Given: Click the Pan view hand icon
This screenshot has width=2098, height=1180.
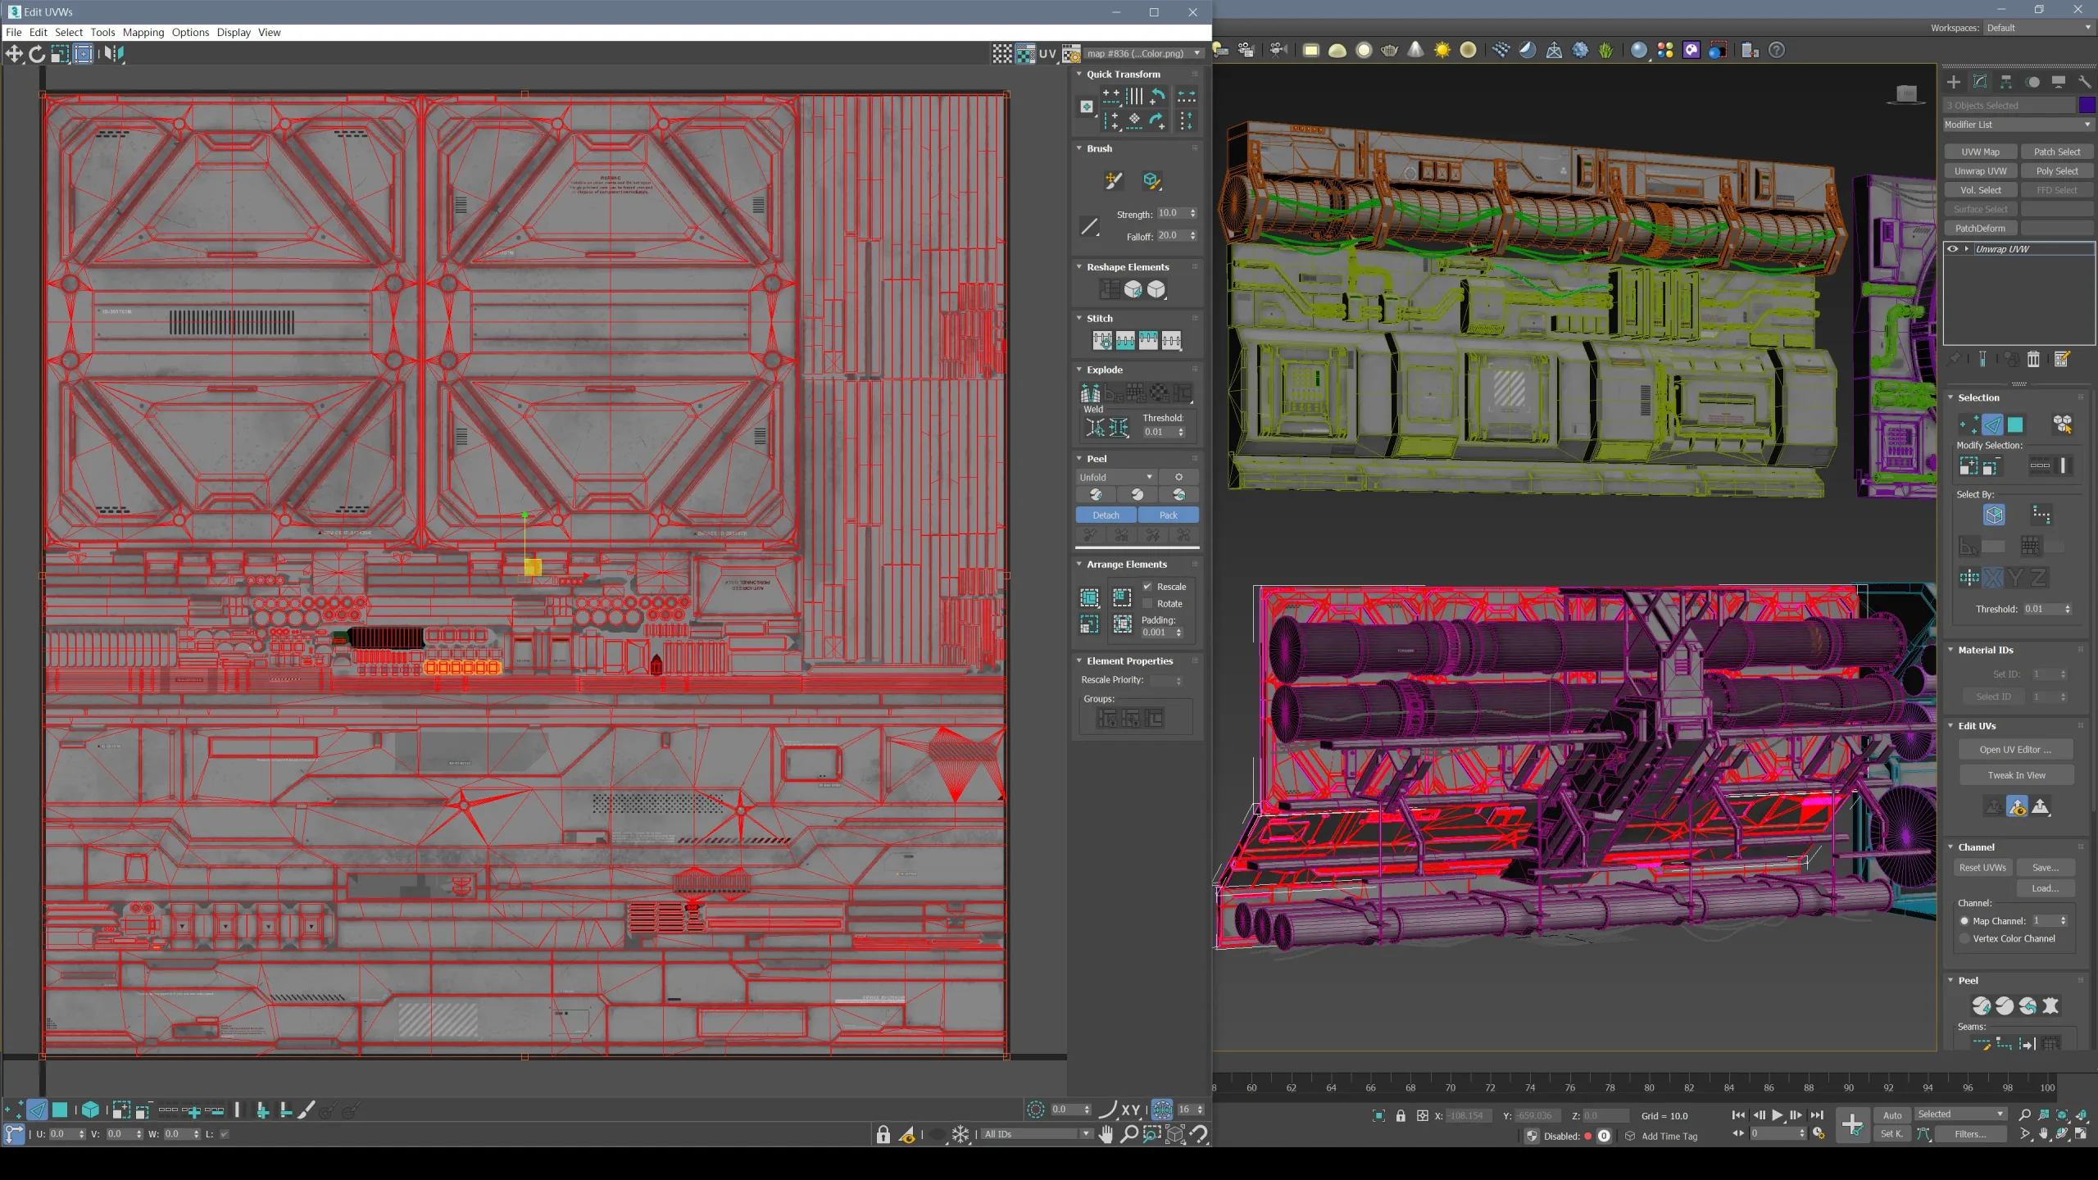Looking at the screenshot, I should pyautogui.click(x=1106, y=1134).
